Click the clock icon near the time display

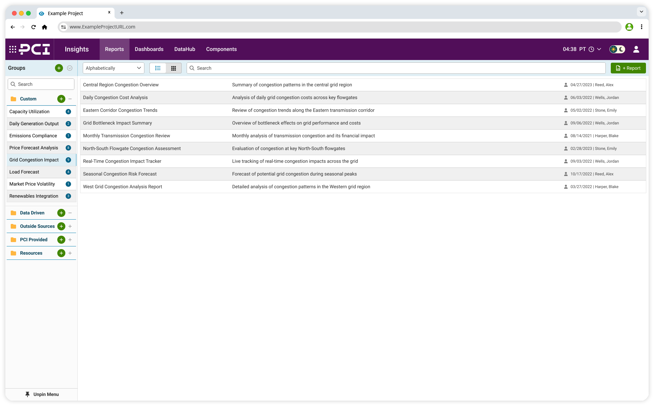(x=591, y=49)
